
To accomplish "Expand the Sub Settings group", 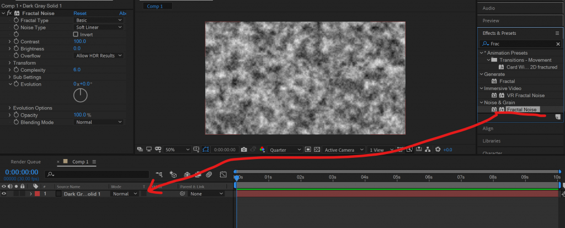I will [x=10, y=77].
